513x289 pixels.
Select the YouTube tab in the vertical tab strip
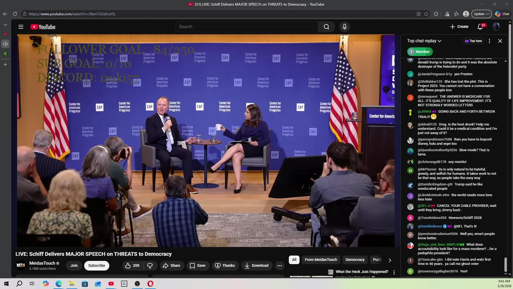5,35
